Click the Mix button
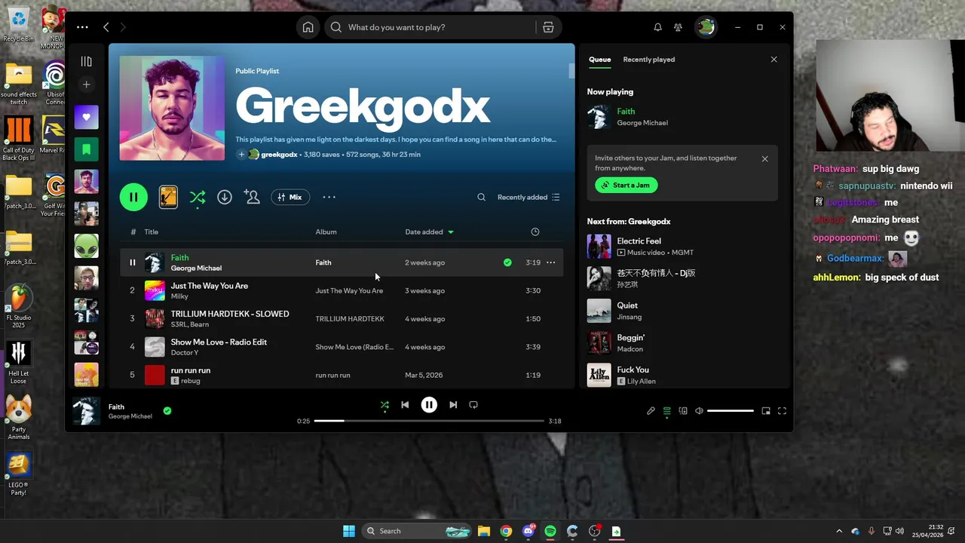Image resolution: width=965 pixels, height=543 pixels. click(x=289, y=197)
